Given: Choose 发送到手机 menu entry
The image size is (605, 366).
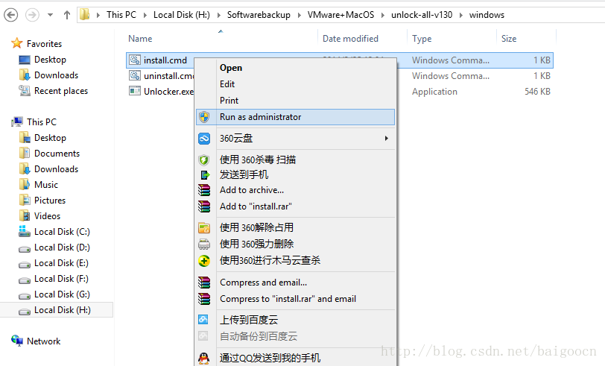Looking at the screenshot, I should click(x=295, y=175).
